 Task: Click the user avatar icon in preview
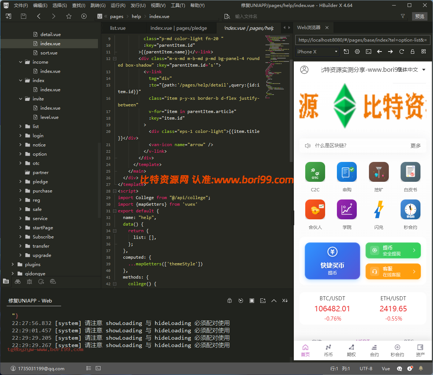304,70
